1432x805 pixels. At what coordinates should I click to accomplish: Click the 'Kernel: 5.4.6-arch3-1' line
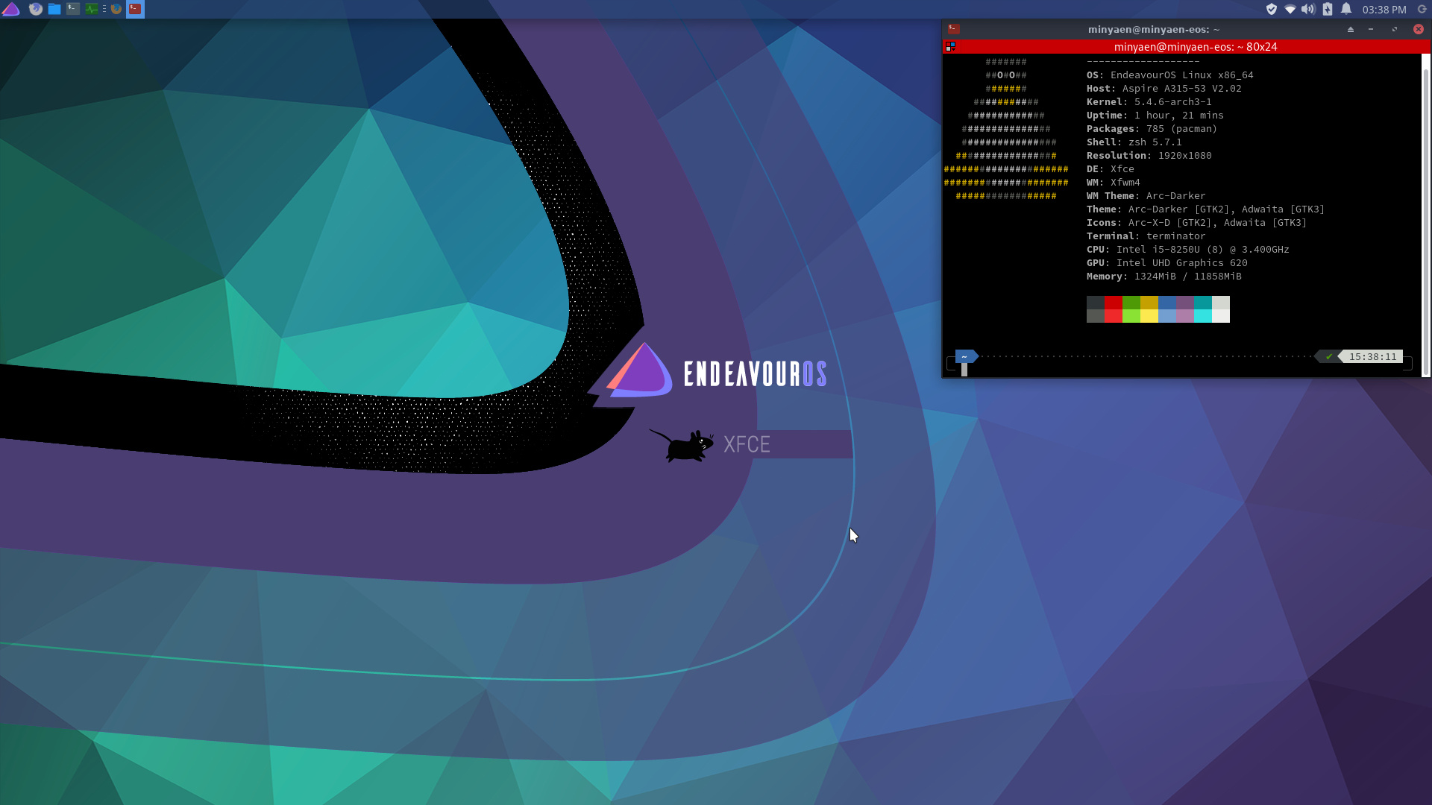tap(1149, 102)
